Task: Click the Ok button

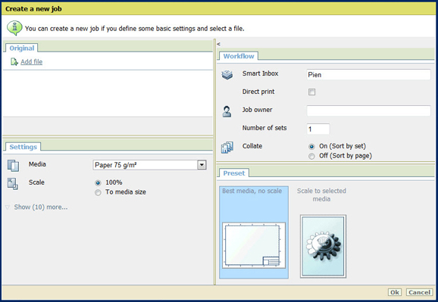Action: pyautogui.click(x=394, y=292)
